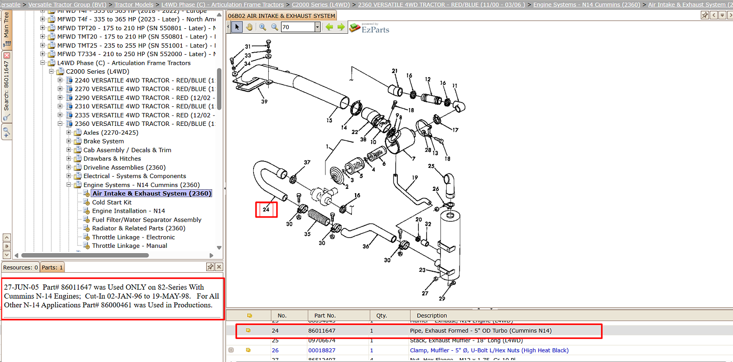Click the EzParts logo
The height and width of the screenshot is (362, 733).
point(369,28)
